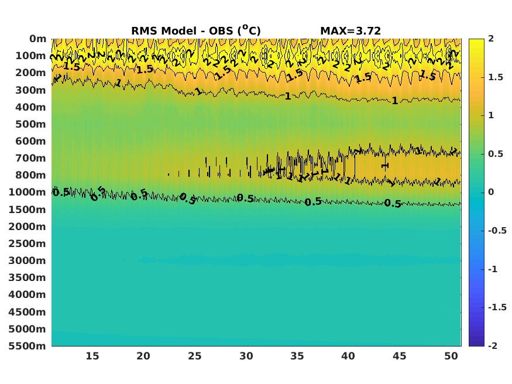512x384 pixels.
Task: Click the '700m' depth axis label
Action: 30,158
